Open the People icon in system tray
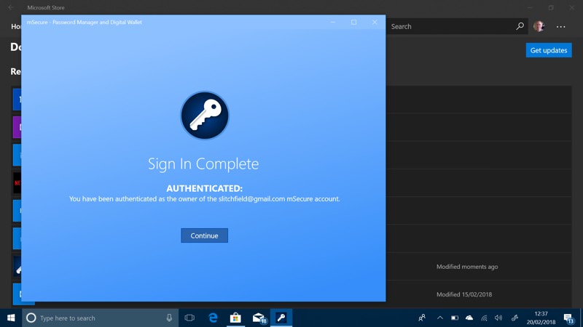583x327 pixels. point(422,318)
